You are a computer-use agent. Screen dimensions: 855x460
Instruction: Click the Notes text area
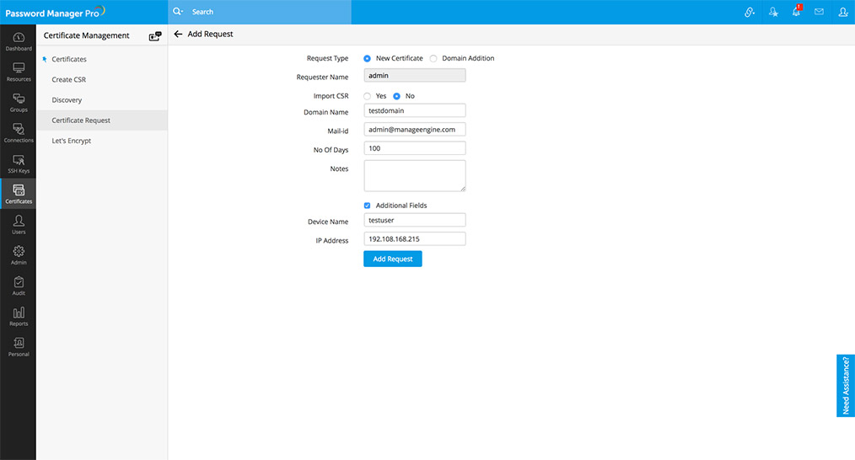click(x=414, y=175)
